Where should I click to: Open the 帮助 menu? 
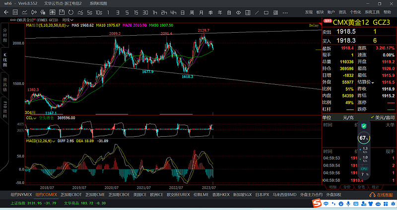click(387, 12)
